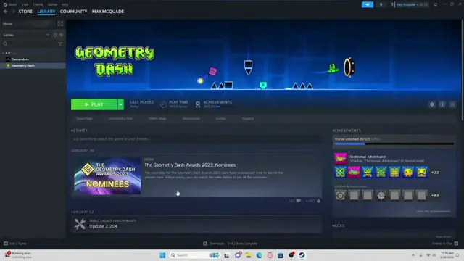
Task: Open the Steam menu
Action: (10, 4)
